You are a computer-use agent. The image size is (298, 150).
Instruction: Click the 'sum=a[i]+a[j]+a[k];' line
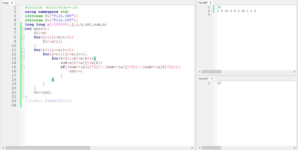[81, 63]
